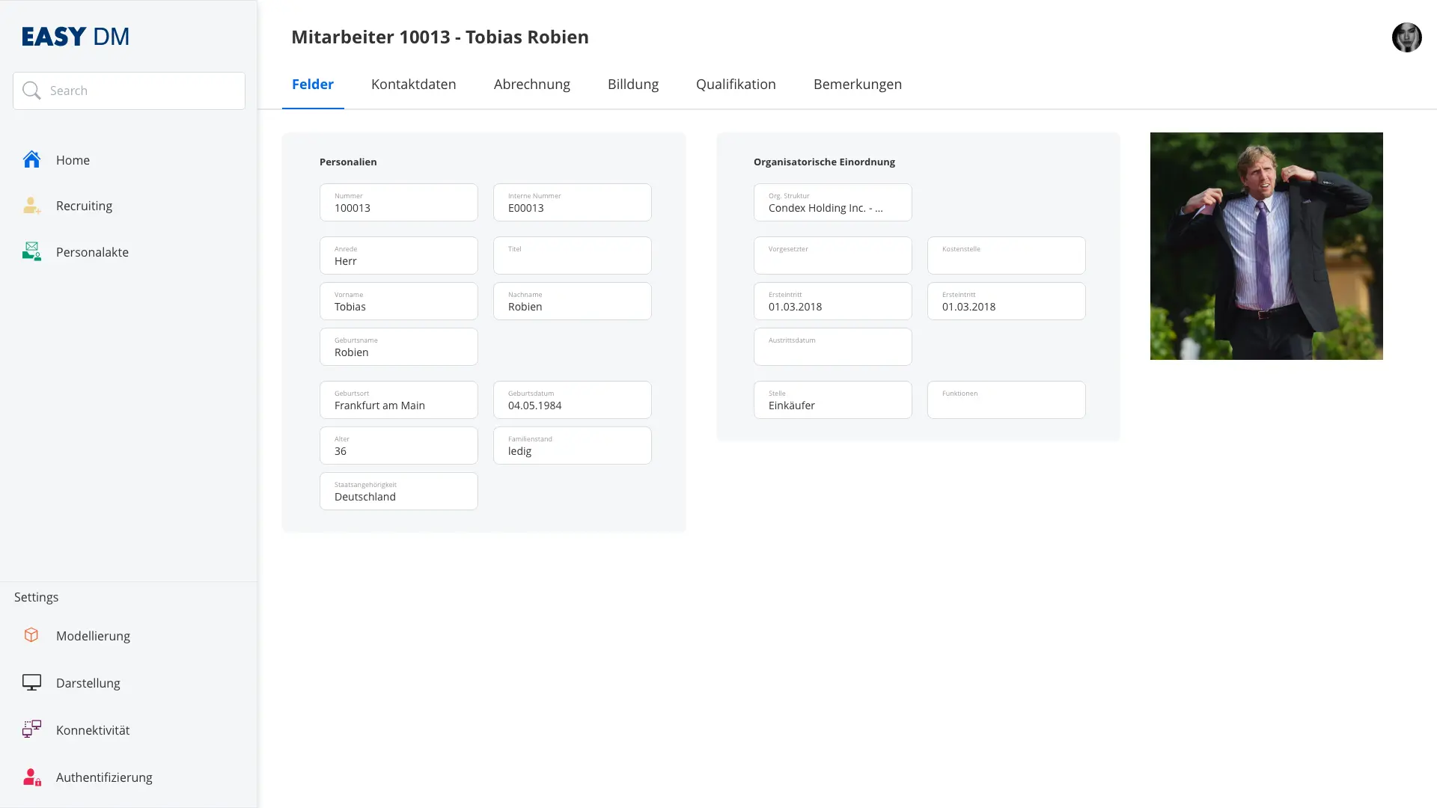Click the Recruiting person icon

point(31,206)
